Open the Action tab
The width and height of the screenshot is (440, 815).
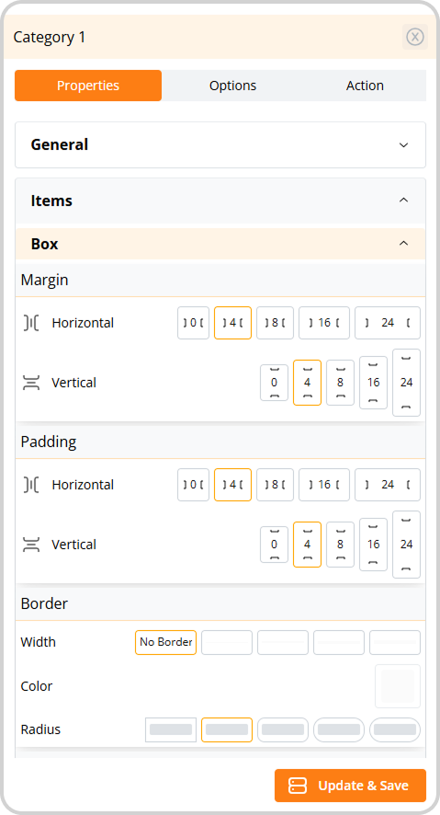tap(365, 86)
